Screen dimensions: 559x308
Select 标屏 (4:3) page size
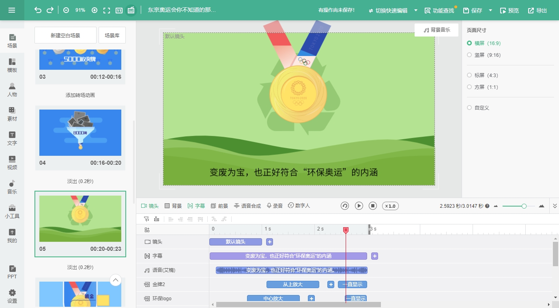[483, 75]
